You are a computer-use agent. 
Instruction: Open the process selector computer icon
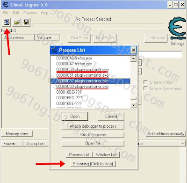7,22
